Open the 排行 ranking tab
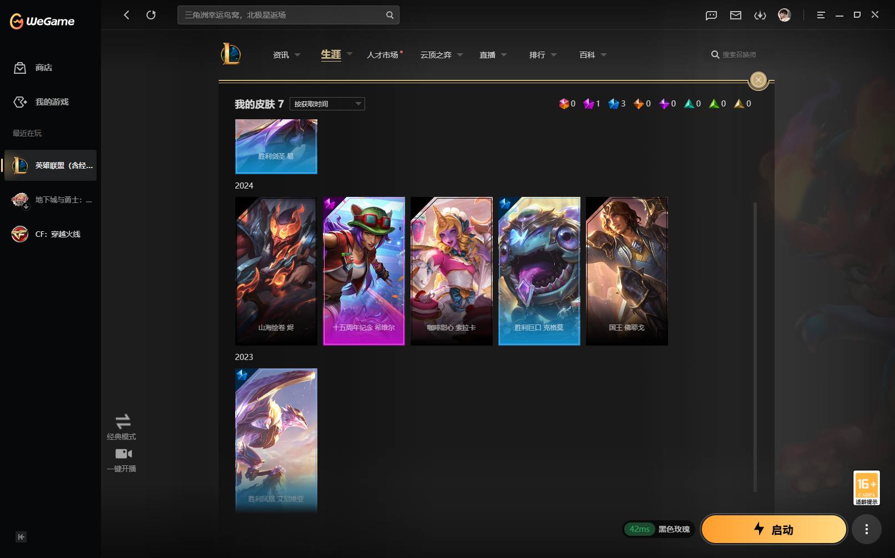 537,55
